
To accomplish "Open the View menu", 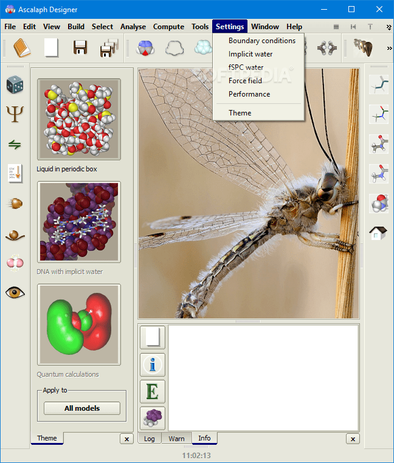I will coord(52,27).
